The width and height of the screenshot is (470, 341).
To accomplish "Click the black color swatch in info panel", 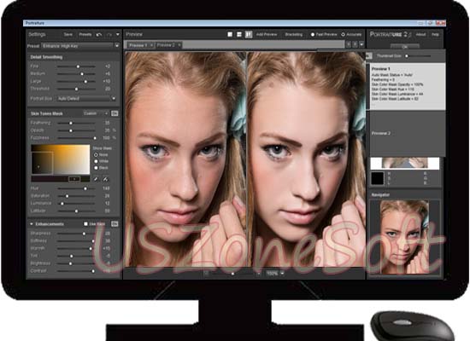I will point(378,178).
